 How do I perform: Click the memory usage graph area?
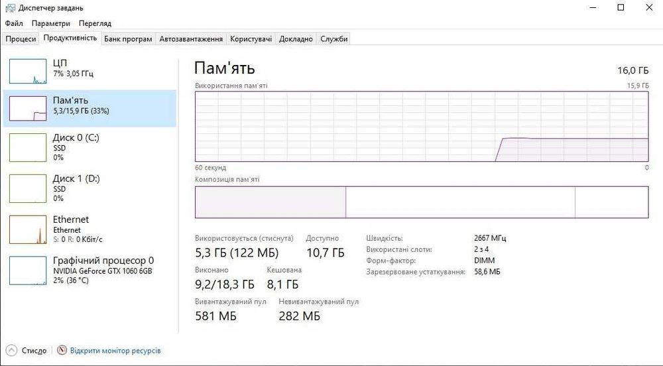(421, 126)
